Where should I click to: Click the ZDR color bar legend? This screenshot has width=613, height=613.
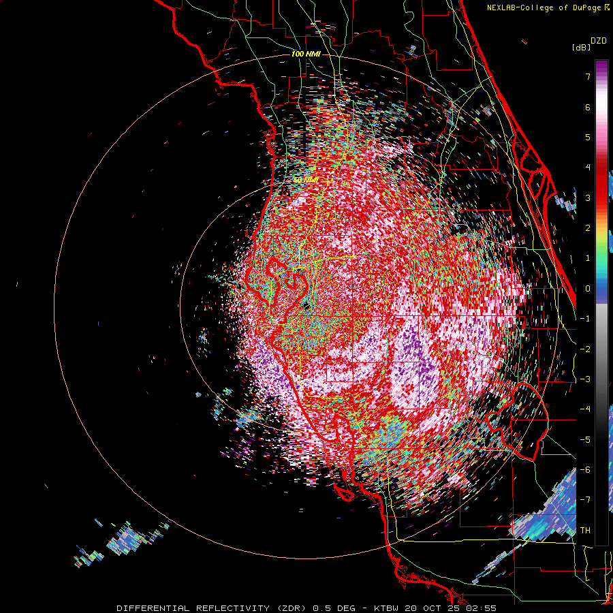(602, 302)
